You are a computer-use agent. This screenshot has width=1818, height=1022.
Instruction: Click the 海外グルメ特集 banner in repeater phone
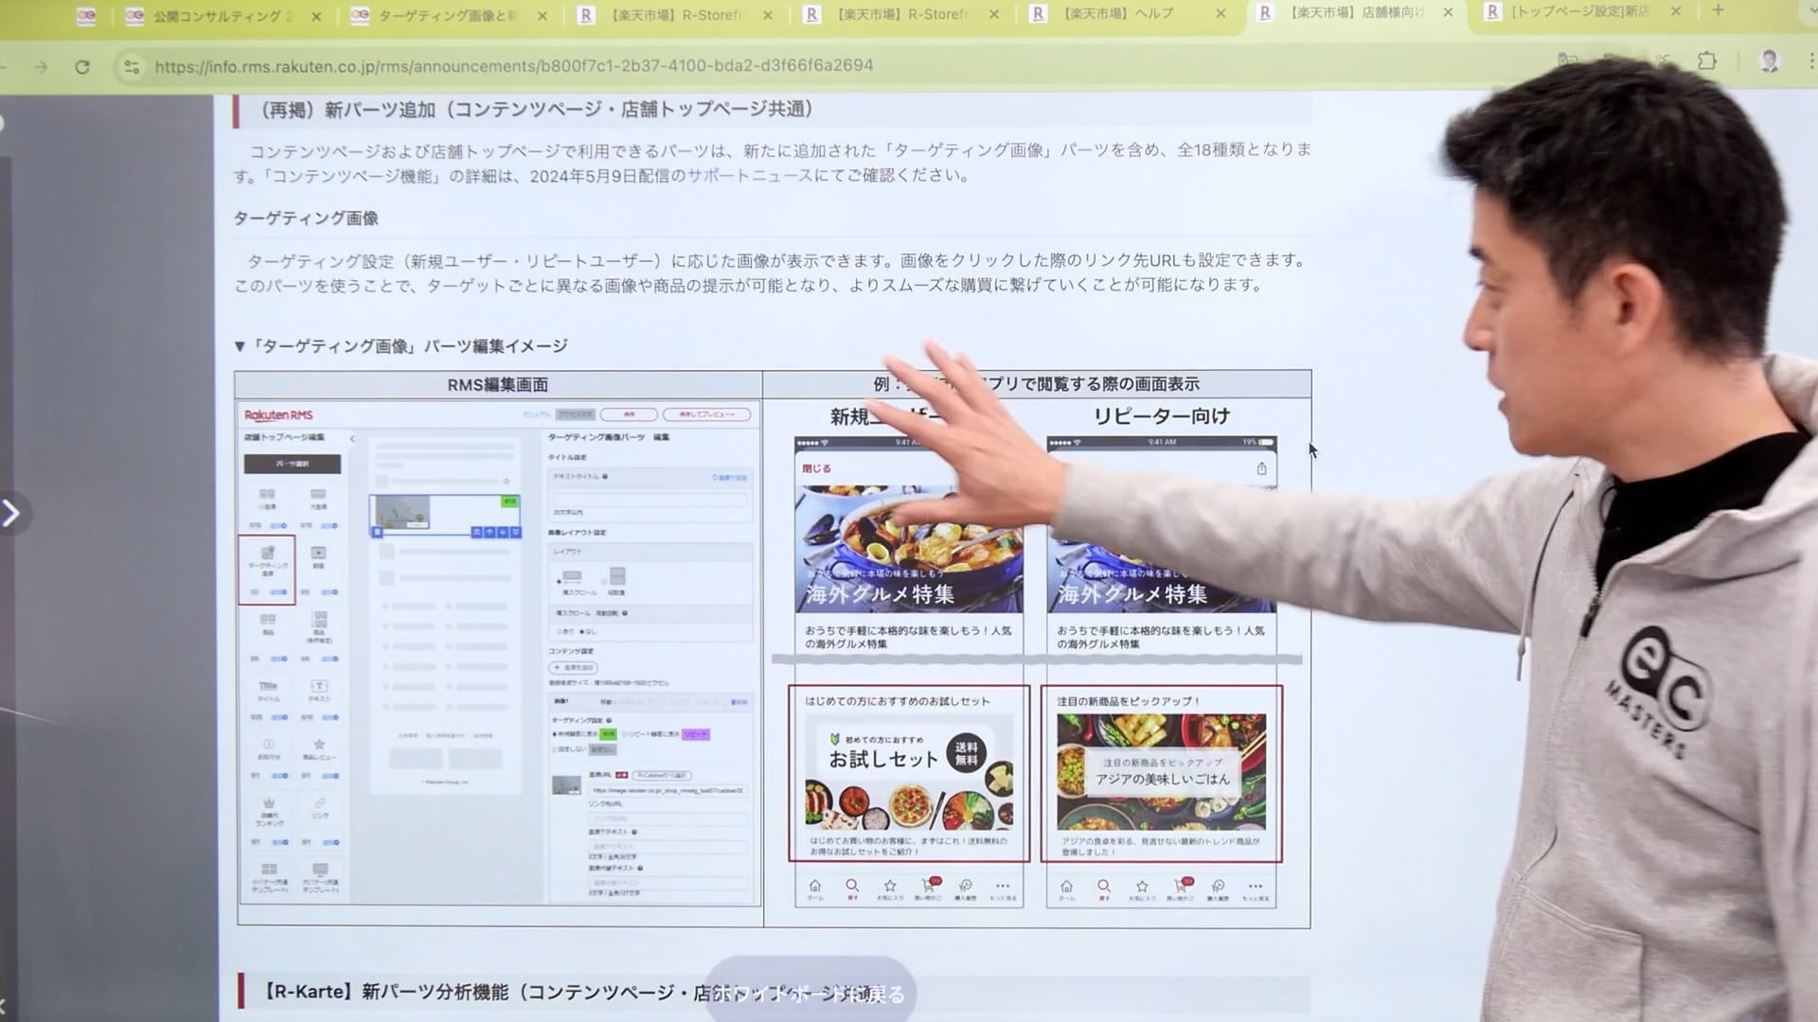point(1161,549)
